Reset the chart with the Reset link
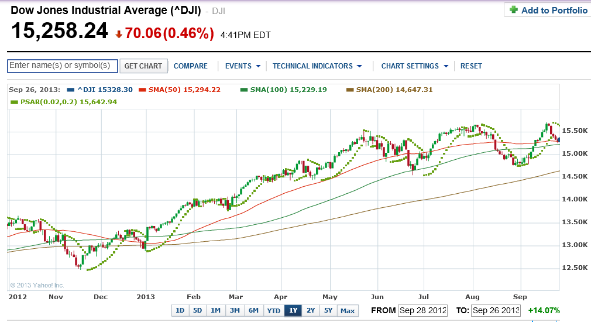 471,66
